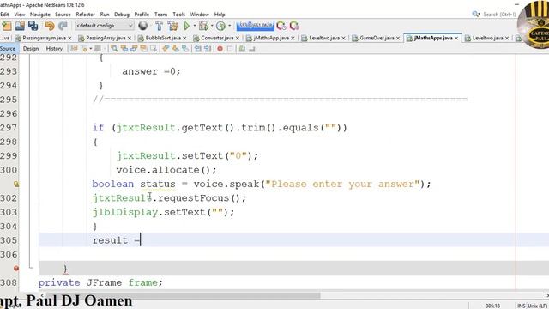
Task: Open the Team menu
Action: [x=160, y=15]
